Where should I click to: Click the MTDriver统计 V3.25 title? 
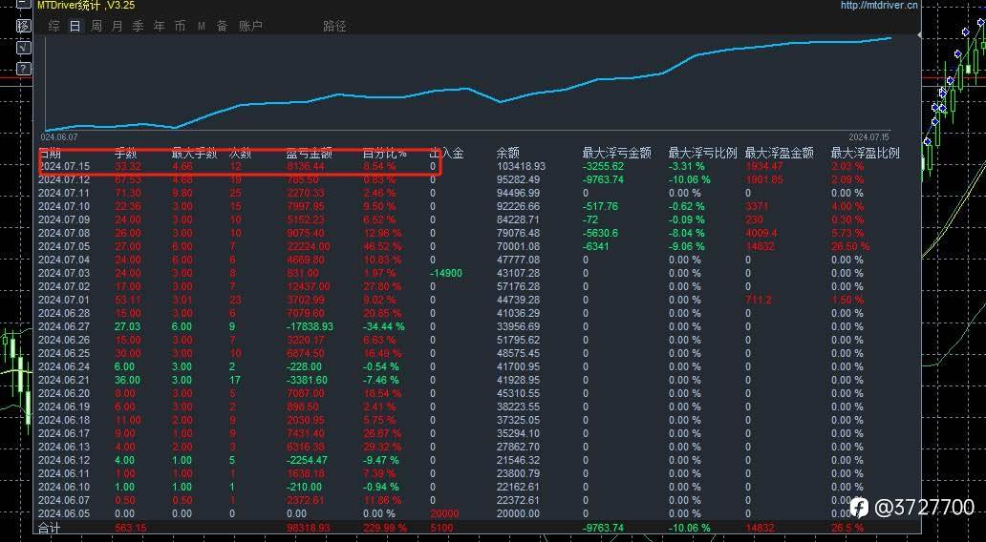(x=86, y=5)
